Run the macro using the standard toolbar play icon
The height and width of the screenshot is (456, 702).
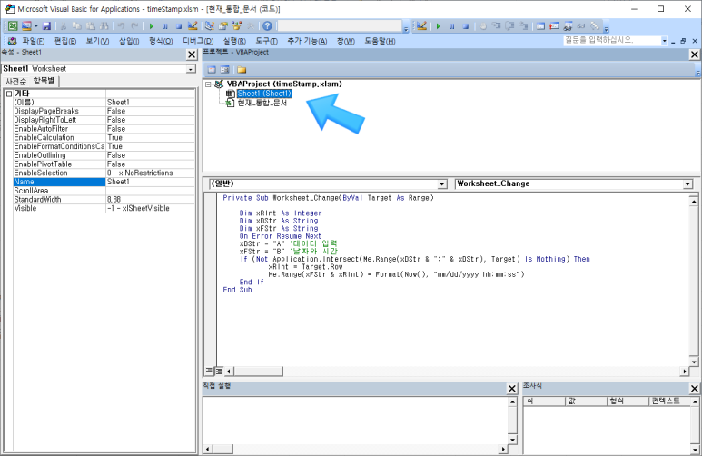tap(152, 26)
